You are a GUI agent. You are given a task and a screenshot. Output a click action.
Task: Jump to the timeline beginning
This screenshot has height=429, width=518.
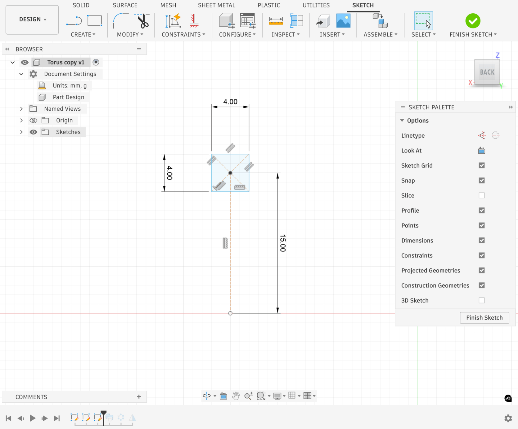coord(9,418)
